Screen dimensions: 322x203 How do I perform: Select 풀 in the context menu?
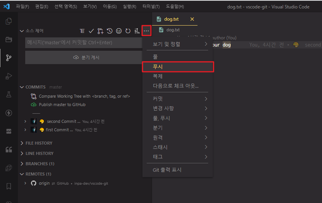click(x=178, y=57)
